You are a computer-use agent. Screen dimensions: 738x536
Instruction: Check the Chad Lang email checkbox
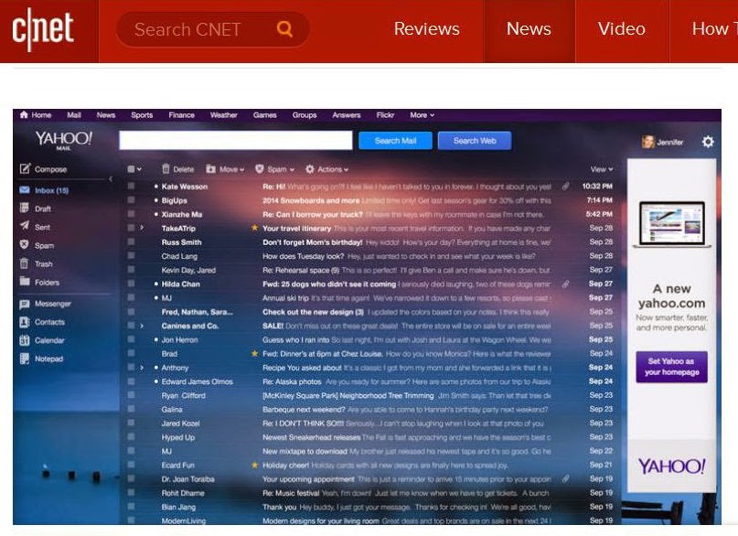click(132, 255)
